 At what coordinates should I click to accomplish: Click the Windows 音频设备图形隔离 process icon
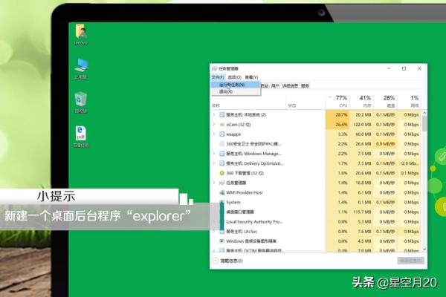222,241
